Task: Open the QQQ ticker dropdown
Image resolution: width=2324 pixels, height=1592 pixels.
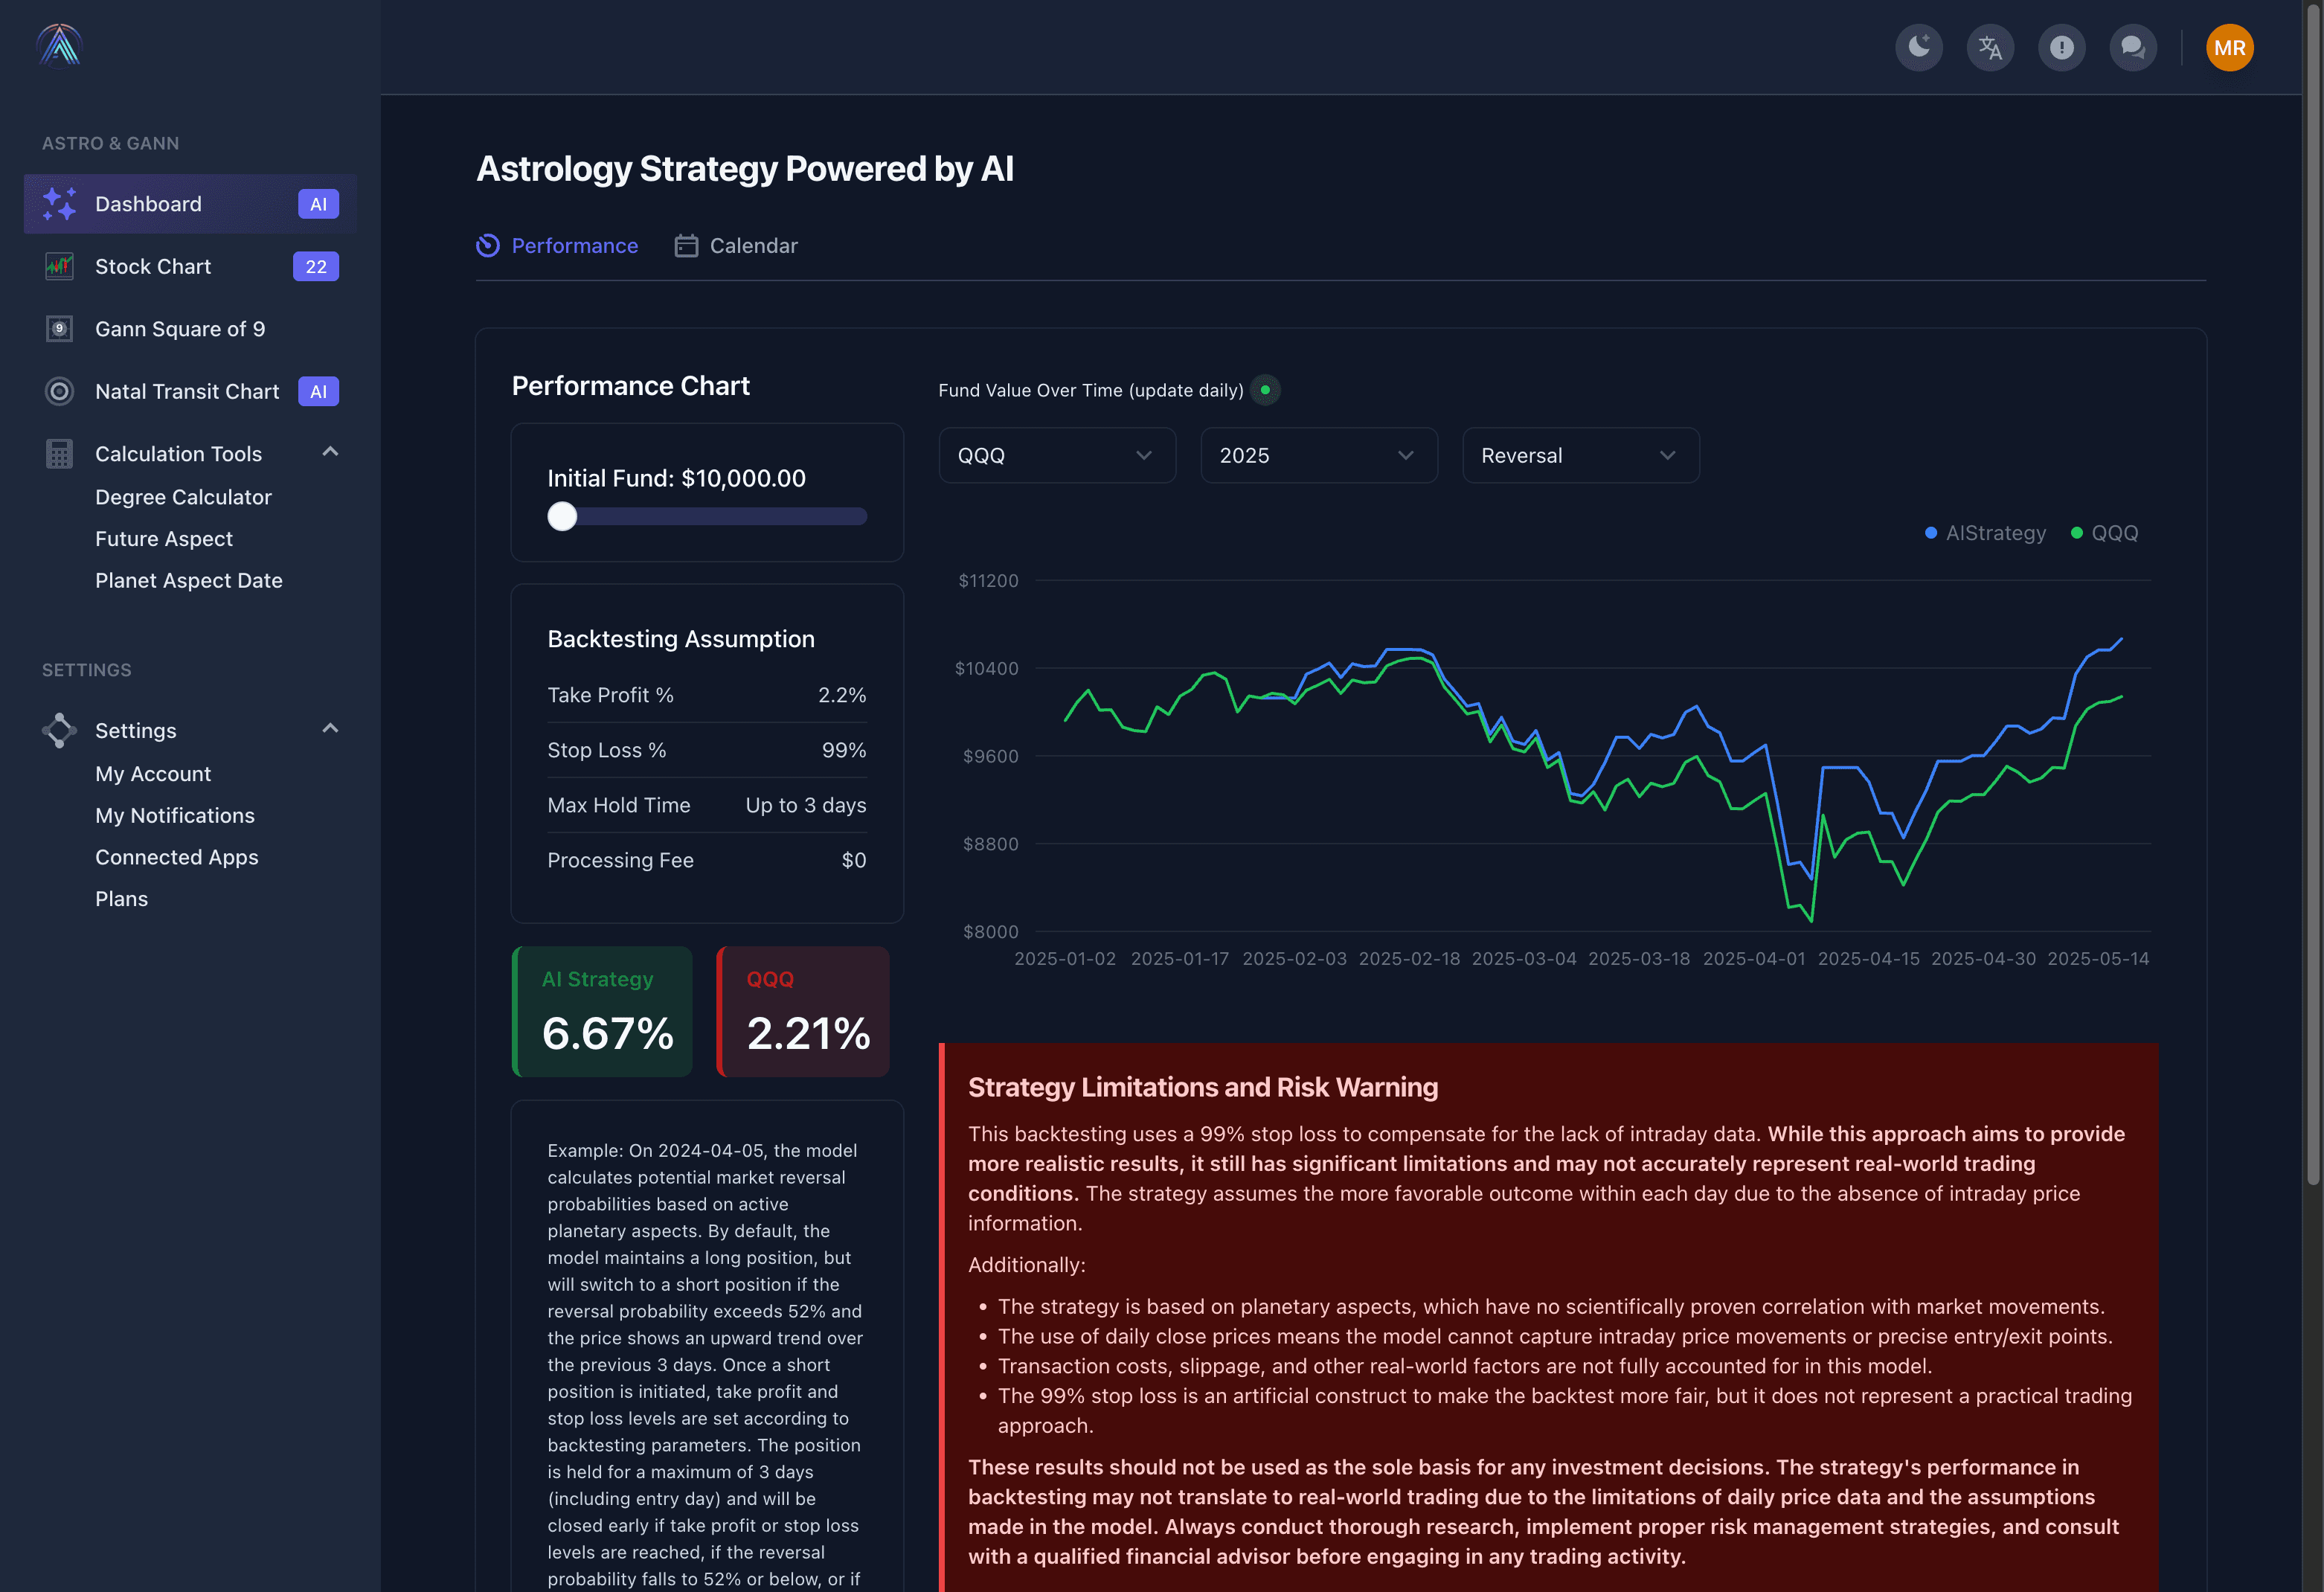Action: (x=1056, y=455)
